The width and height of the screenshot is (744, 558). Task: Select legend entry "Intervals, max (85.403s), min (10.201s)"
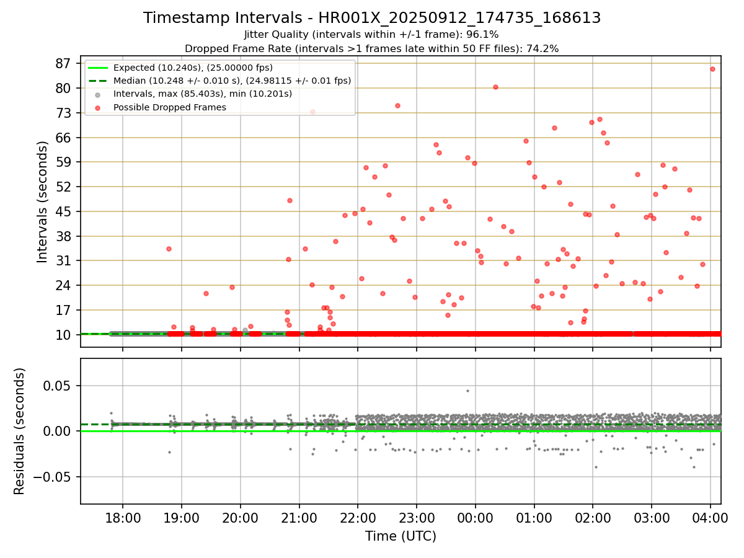coord(202,94)
